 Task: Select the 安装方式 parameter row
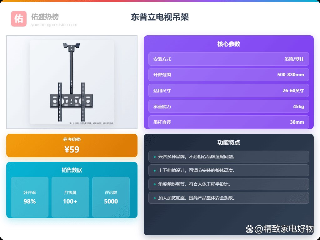tap(228, 59)
